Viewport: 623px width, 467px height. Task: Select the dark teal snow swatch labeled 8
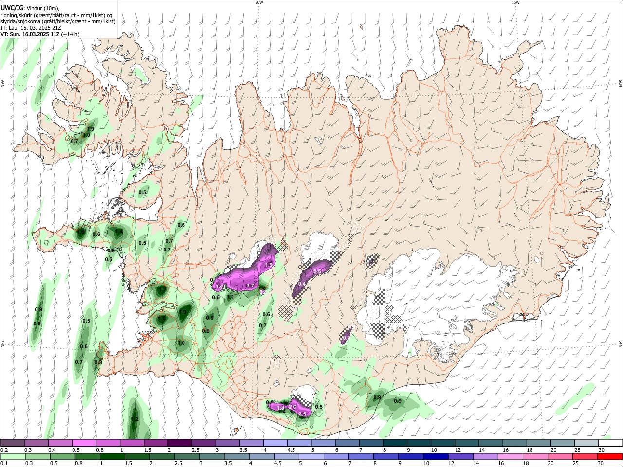tap(395, 443)
